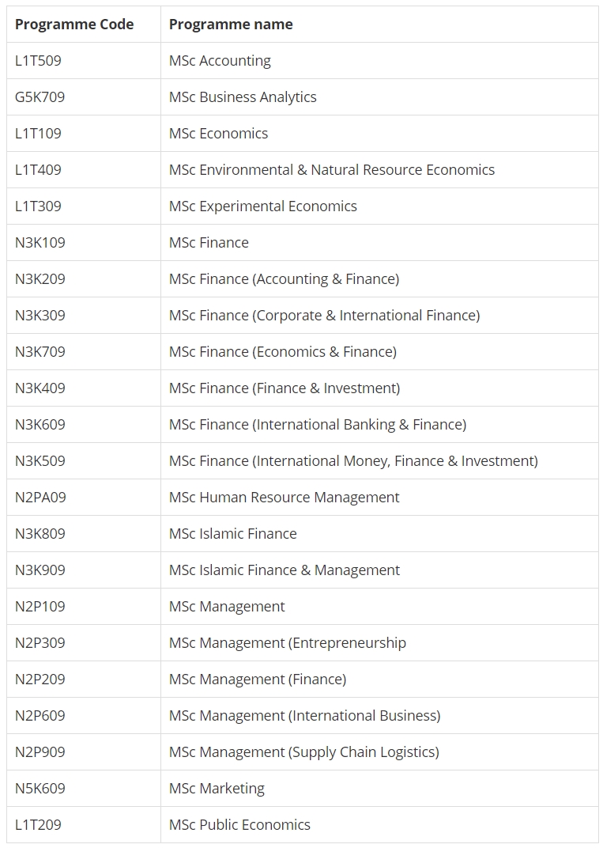Viewport: 603px width, 848px height.
Task: Click MSc Environmental & Natural Resource Economics
Action: tap(332, 170)
